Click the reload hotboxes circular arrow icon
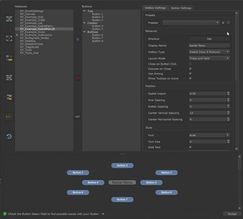Viewport: 243px width, 219px height. point(9,136)
